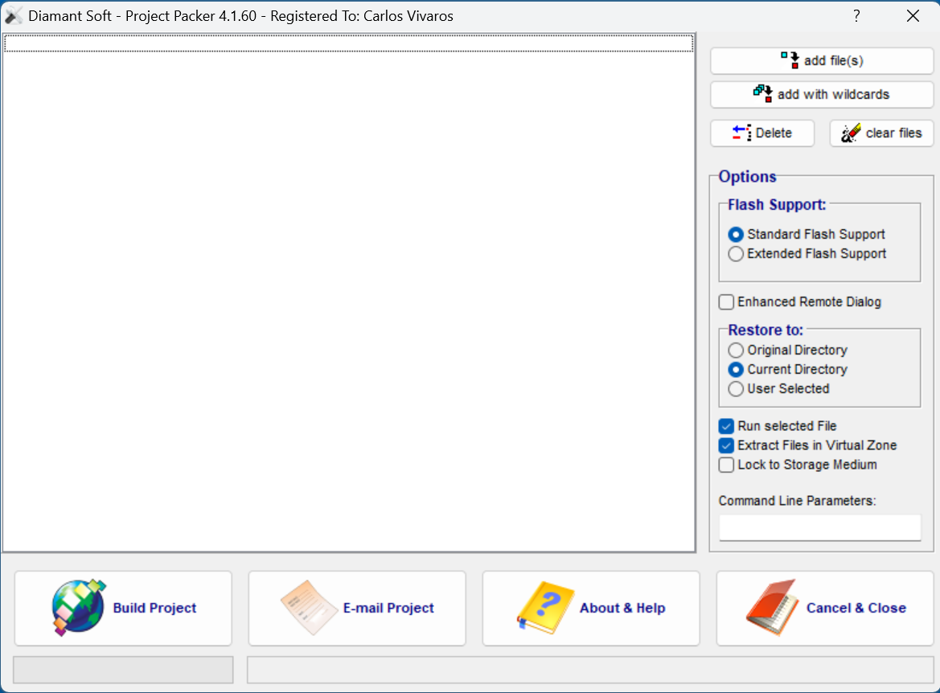Click the add file(s) arrow icon
Image resolution: width=940 pixels, height=693 pixels.
point(790,60)
